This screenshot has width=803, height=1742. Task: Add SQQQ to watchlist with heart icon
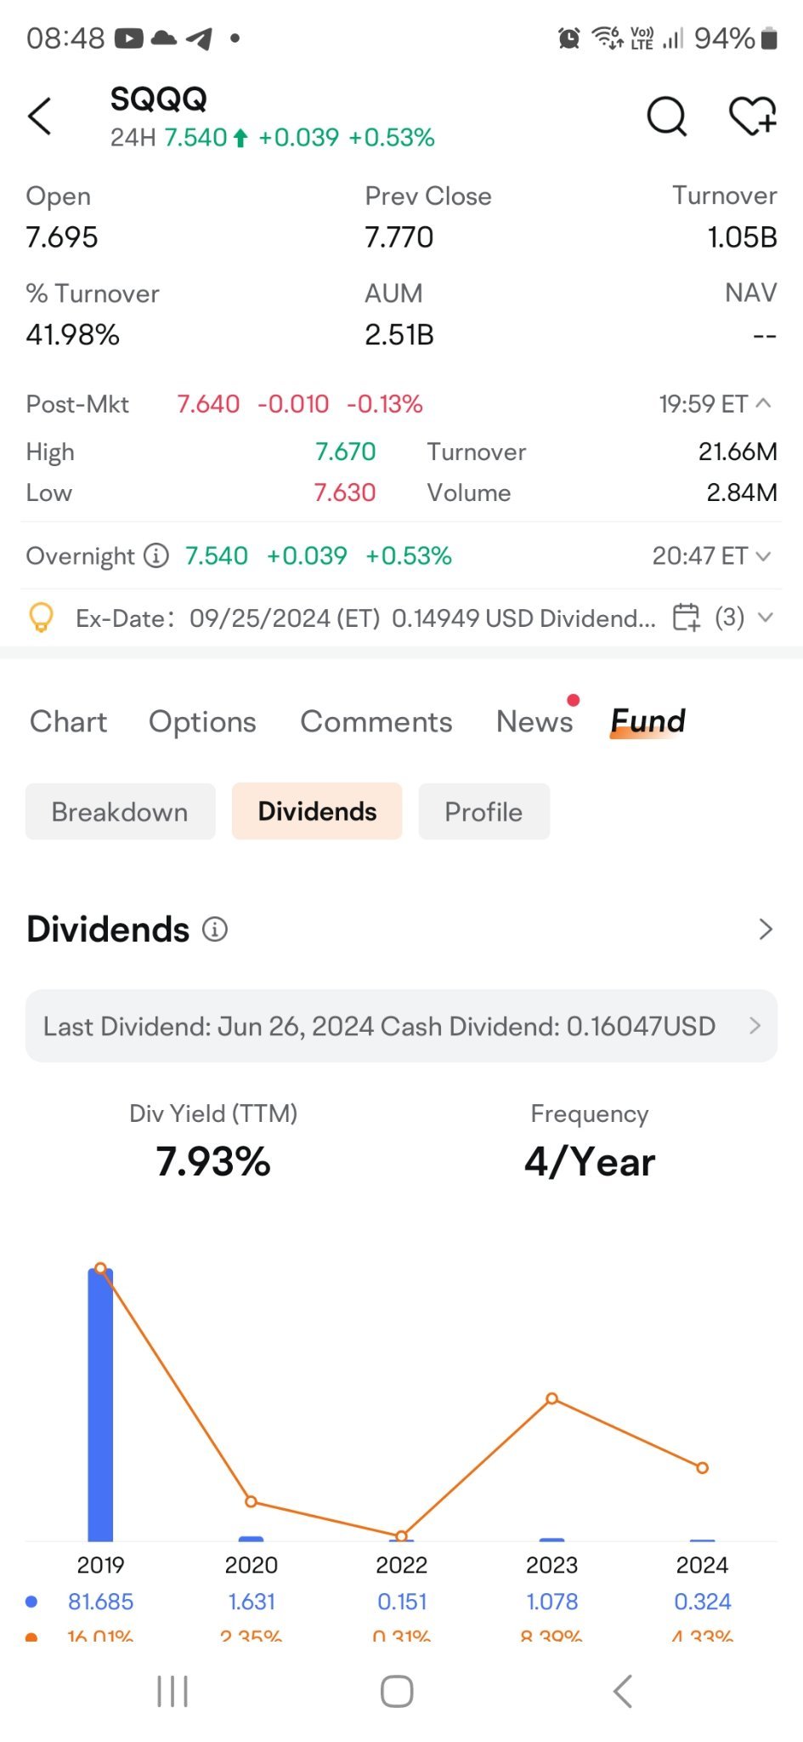pyautogui.click(x=752, y=117)
